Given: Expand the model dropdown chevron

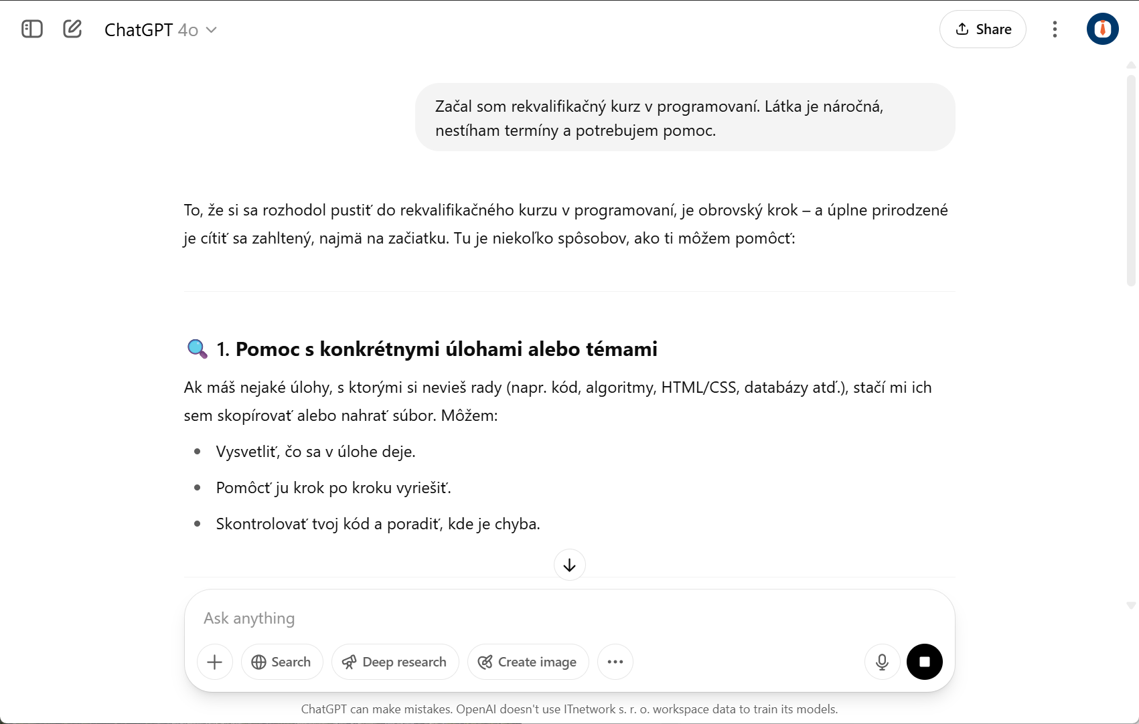Looking at the screenshot, I should [x=212, y=30].
